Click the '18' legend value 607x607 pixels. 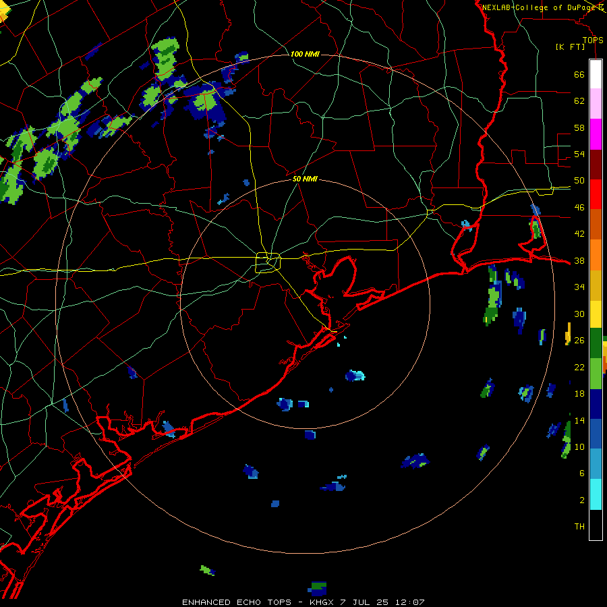click(579, 394)
